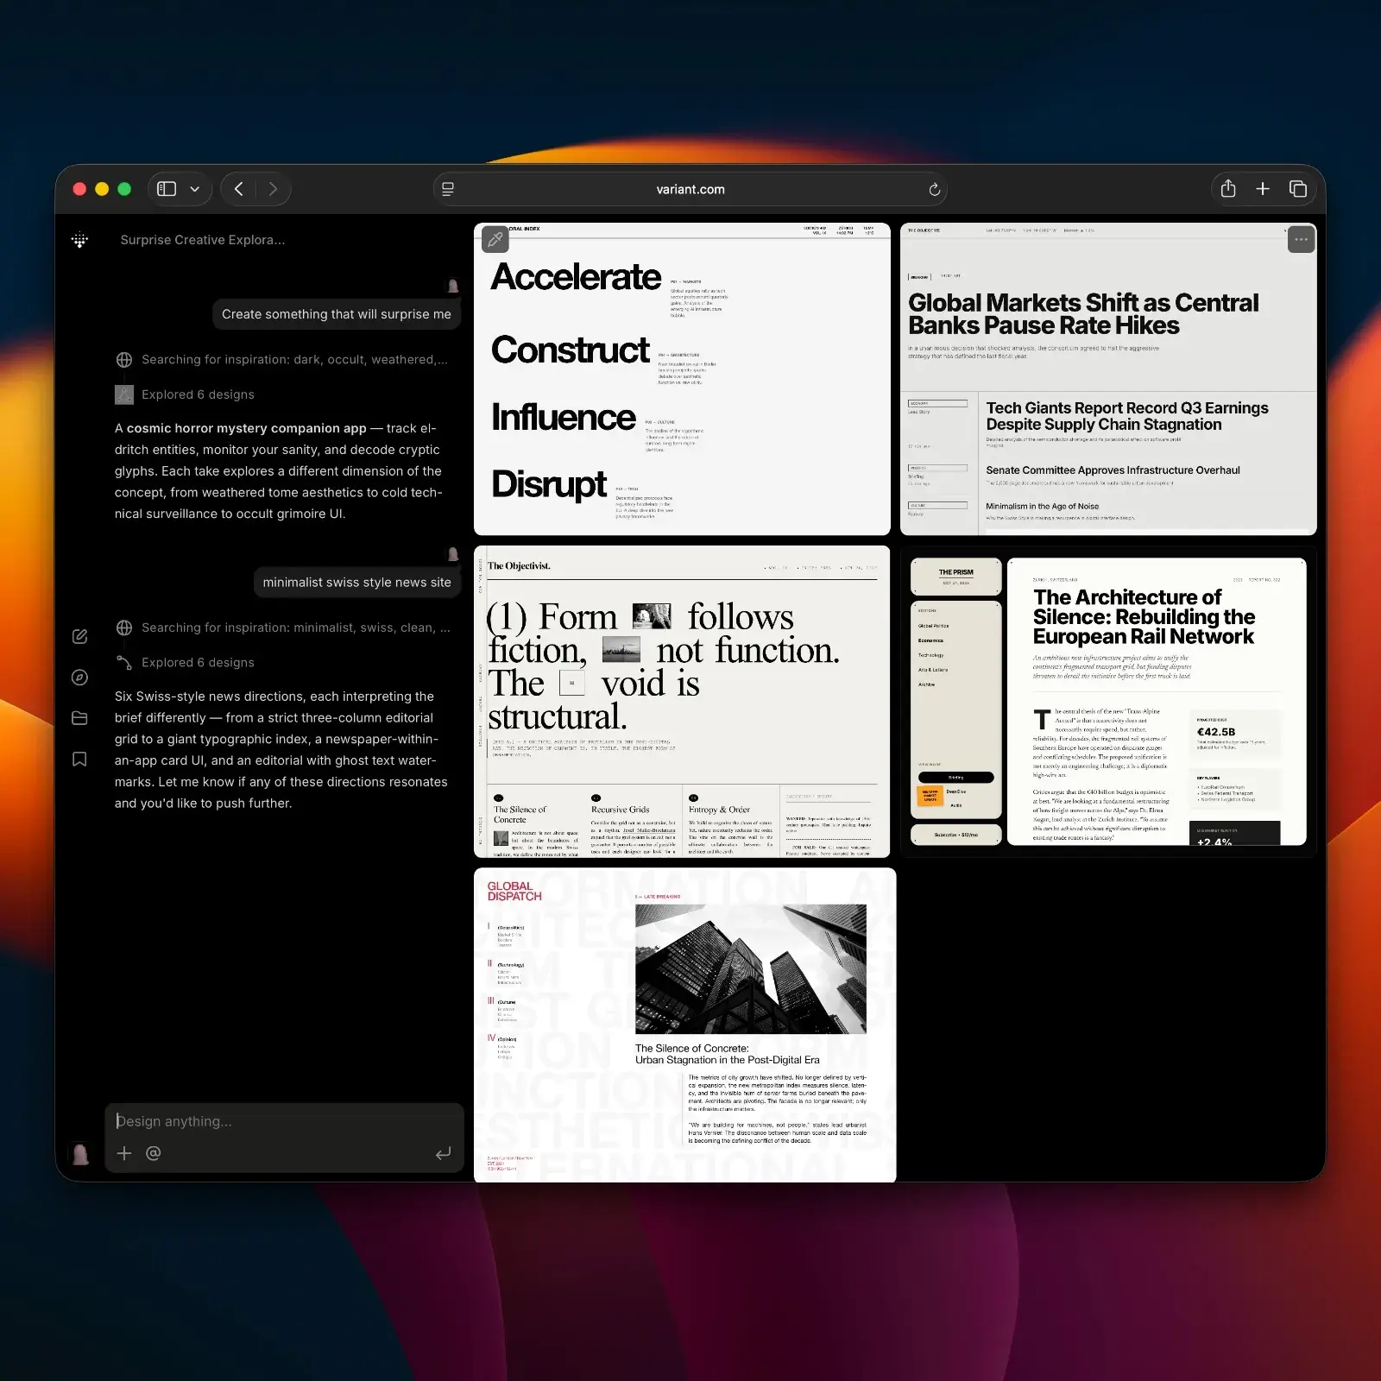Expand 'Explored 6 designs' under the swiss search
The height and width of the screenshot is (1381, 1381).
pos(198,663)
